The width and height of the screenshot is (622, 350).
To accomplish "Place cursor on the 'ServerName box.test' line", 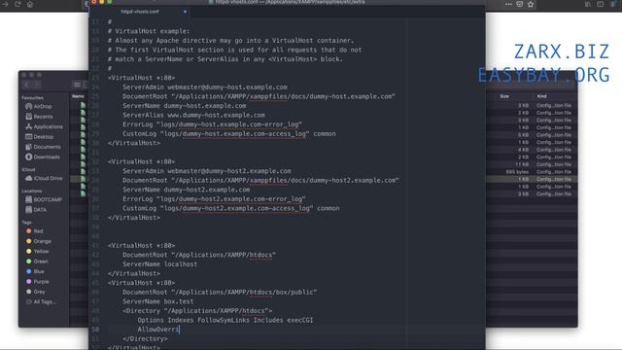I will tap(157, 301).
